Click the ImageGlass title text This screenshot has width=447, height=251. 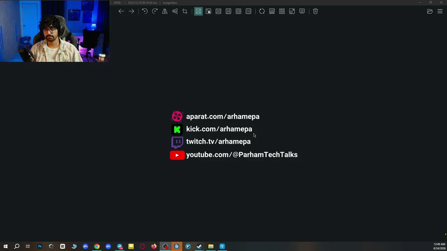coord(170,3)
